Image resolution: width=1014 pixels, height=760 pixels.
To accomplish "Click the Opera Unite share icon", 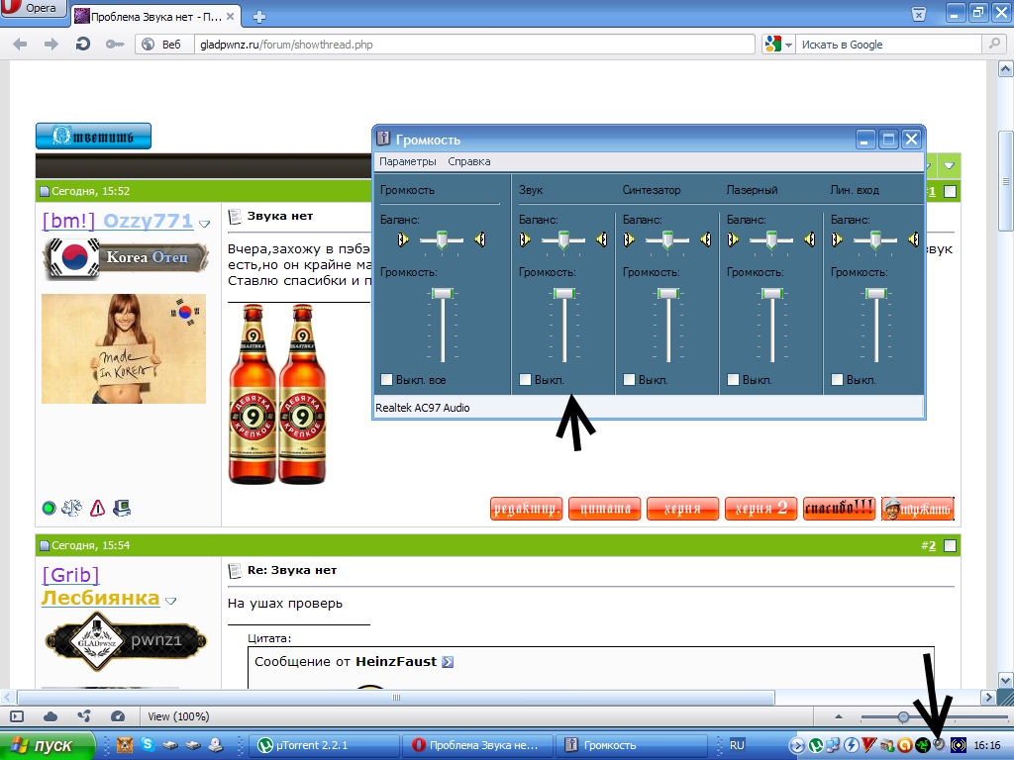I will pyautogui.click(x=83, y=715).
